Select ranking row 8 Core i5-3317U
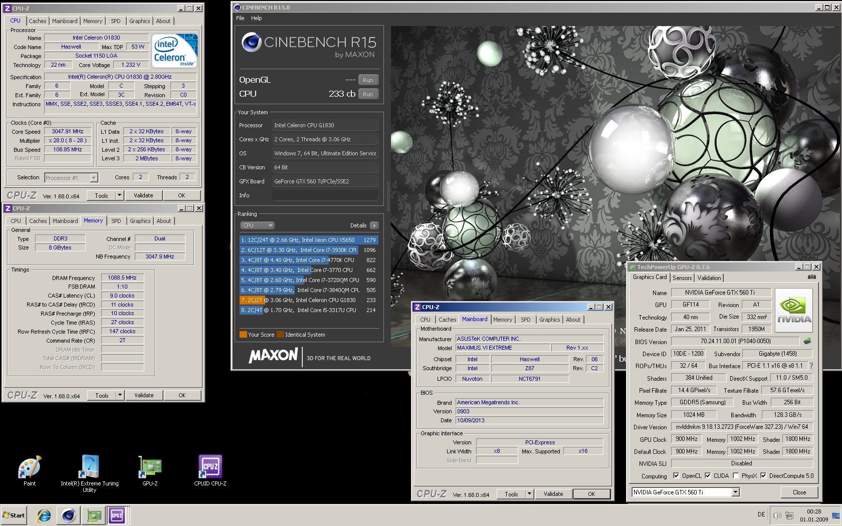The width and height of the screenshot is (842, 526). (x=308, y=310)
